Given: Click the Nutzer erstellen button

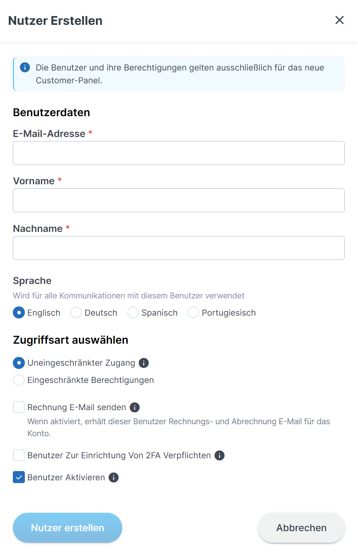Looking at the screenshot, I should point(67,528).
